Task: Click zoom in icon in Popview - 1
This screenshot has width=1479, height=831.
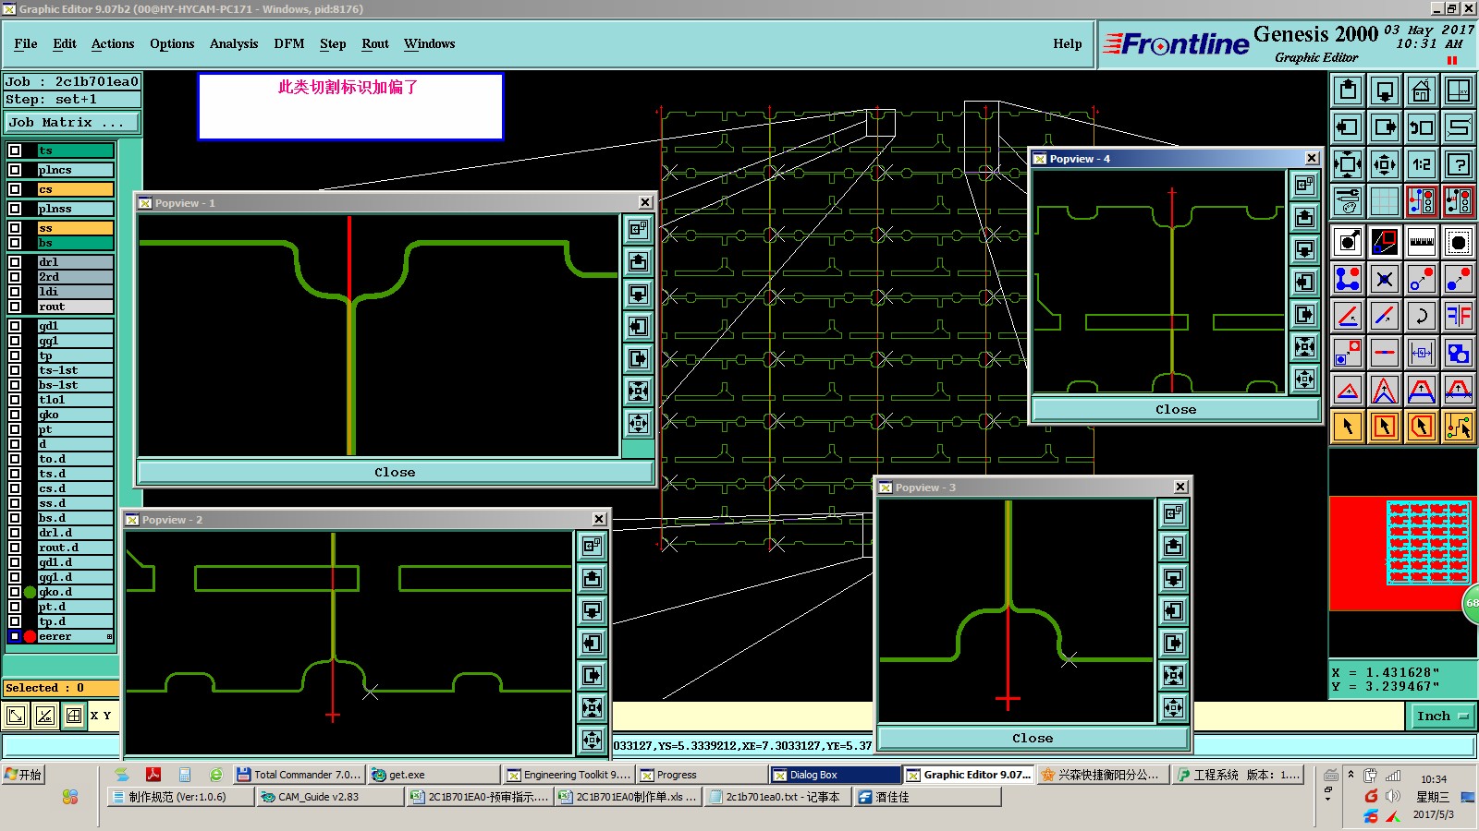Action: 638,391
